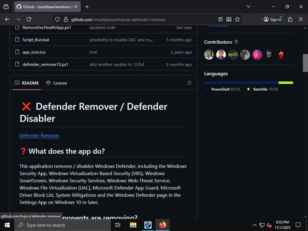The image size is (308, 231).
Task: Open the network status tray icon
Action: pos(262,225)
